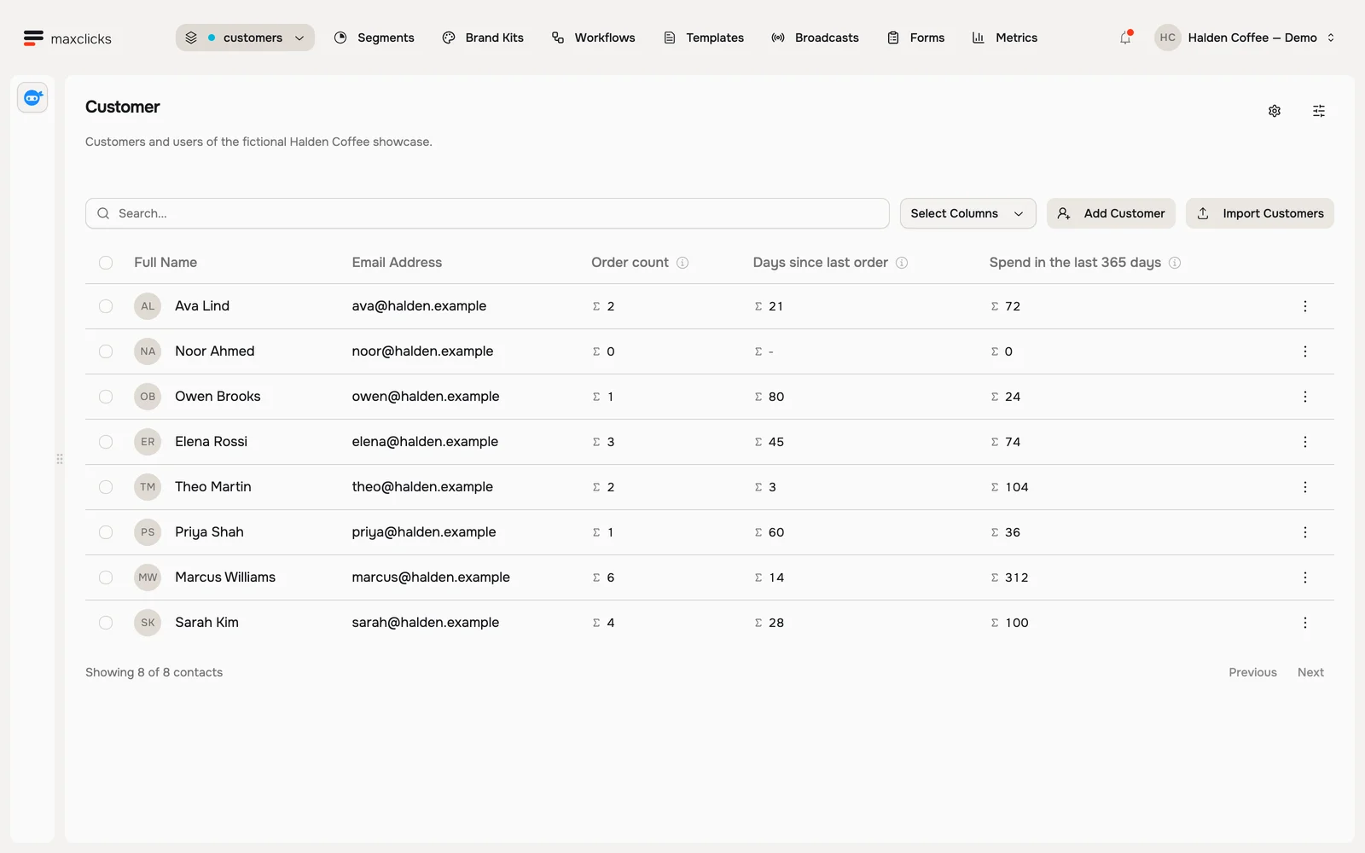Focus the Search input field
This screenshot has width=1365, height=853.
coord(487,213)
